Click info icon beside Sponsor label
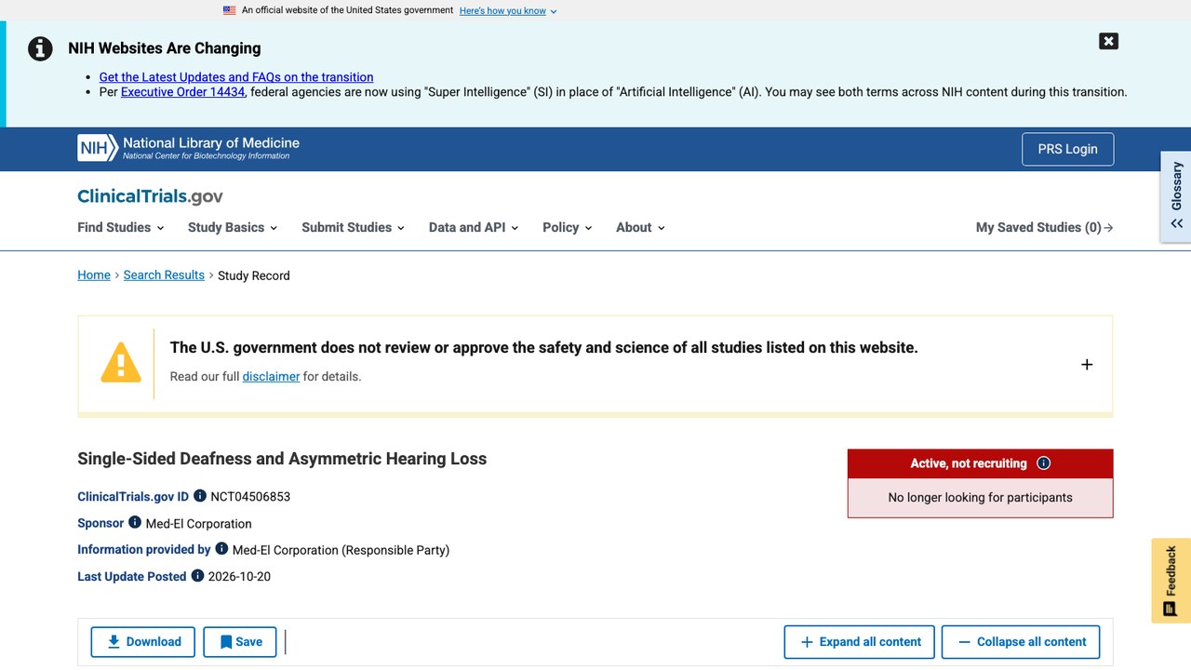 tap(135, 522)
